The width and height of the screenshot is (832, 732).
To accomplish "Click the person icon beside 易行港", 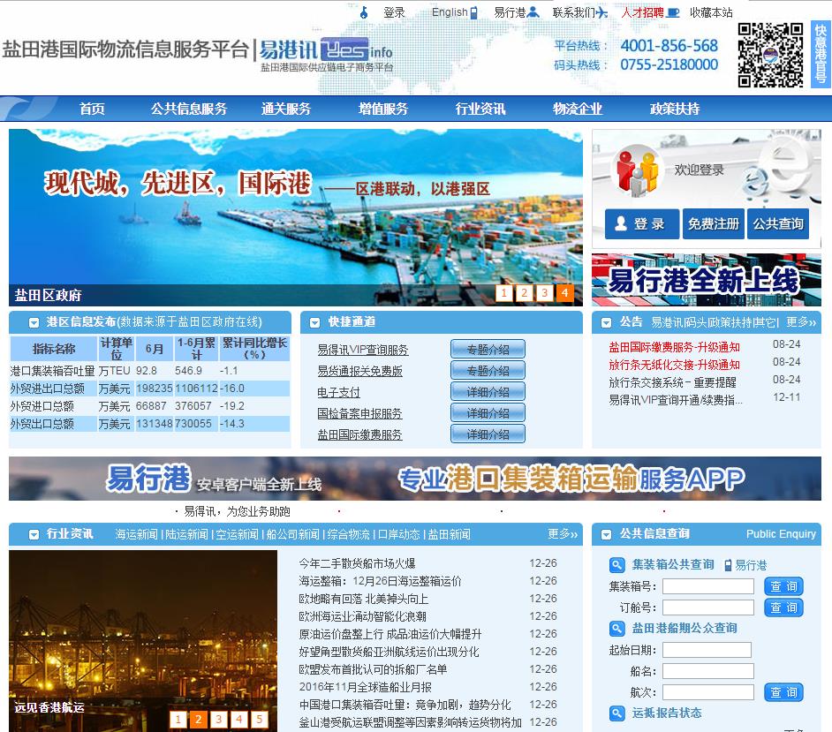I will (x=533, y=11).
